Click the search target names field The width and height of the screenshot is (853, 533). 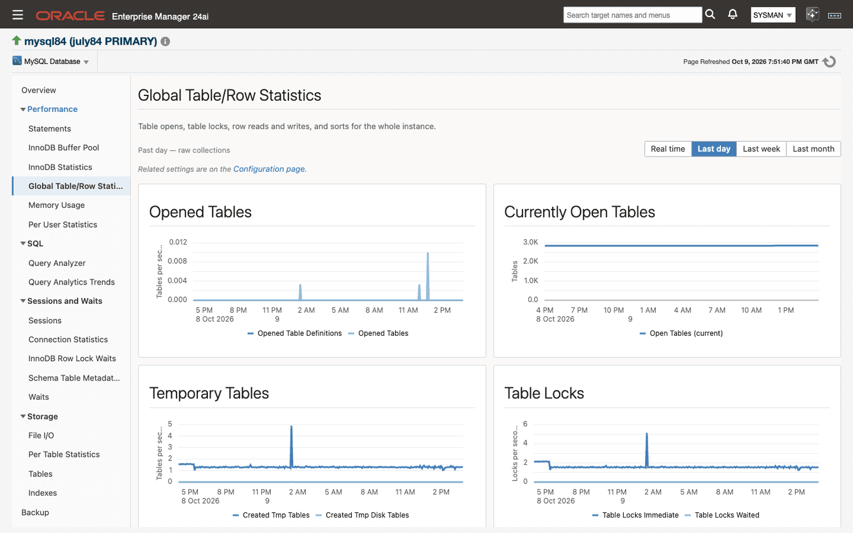tap(632, 15)
